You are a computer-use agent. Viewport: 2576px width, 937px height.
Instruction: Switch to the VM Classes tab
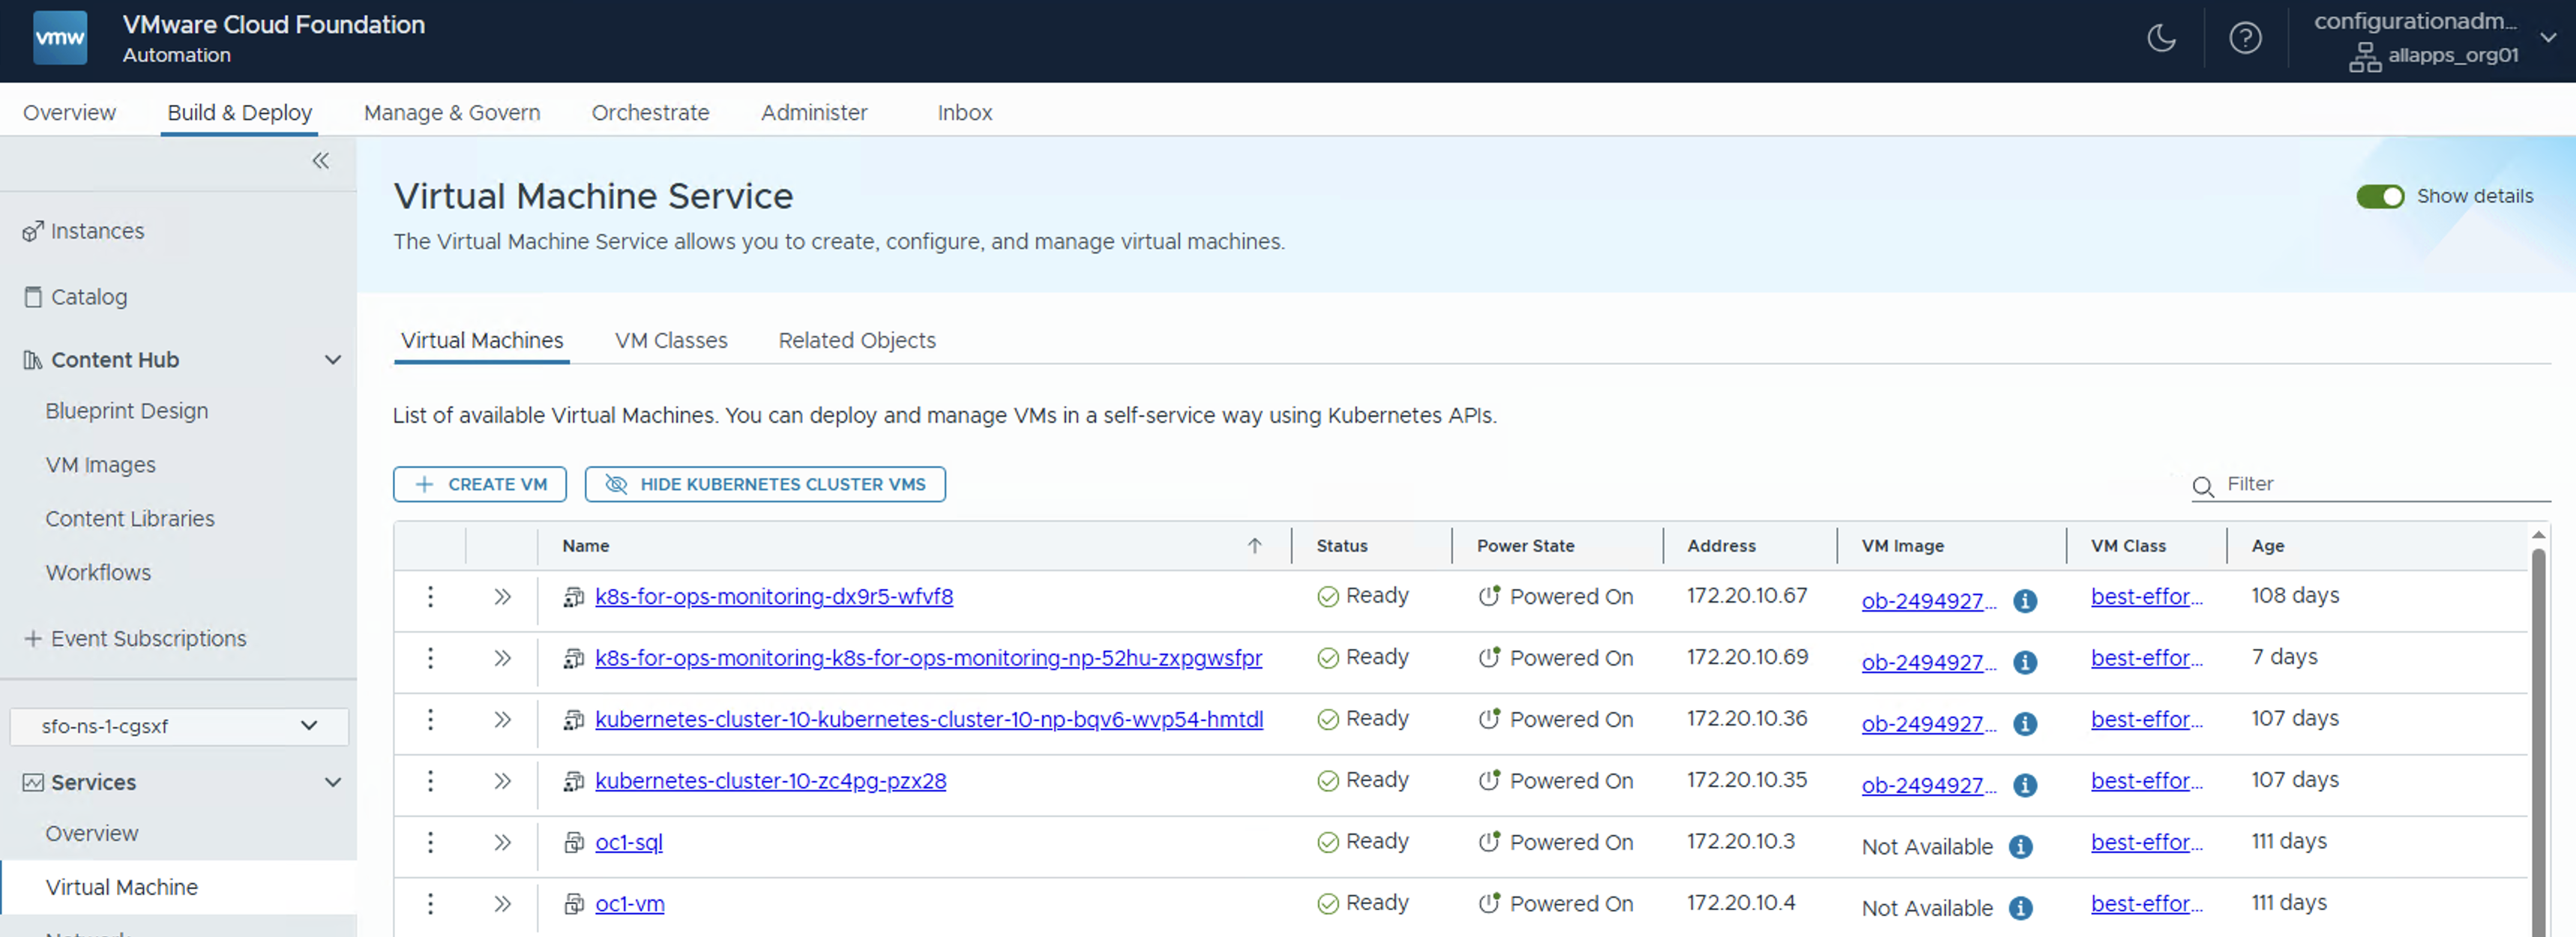point(671,341)
